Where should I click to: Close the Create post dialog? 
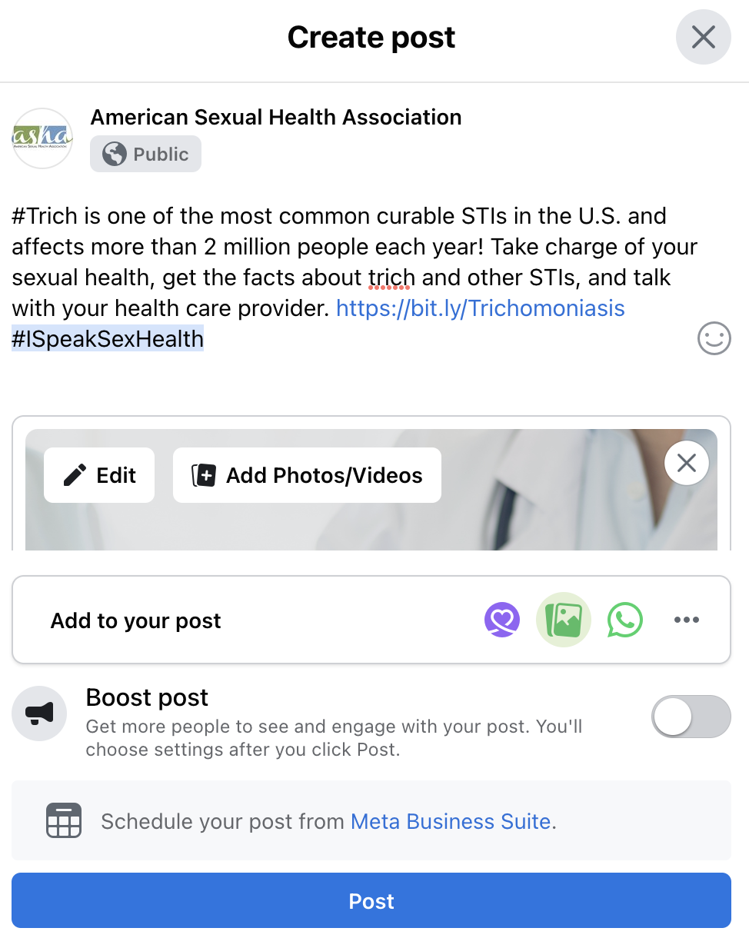[x=703, y=37]
